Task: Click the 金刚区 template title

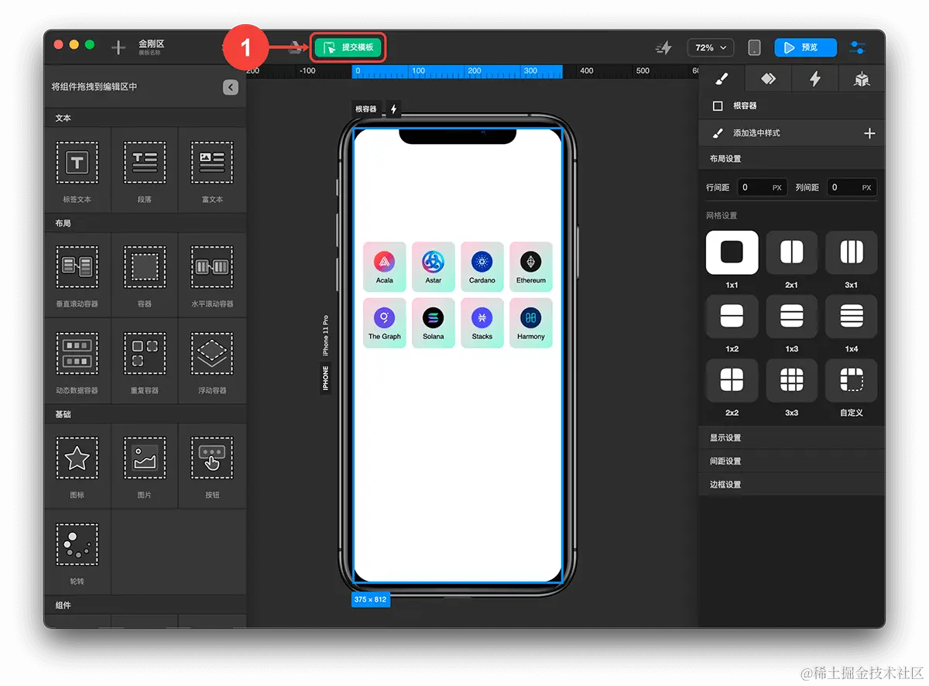Action: [x=152, y=44]
